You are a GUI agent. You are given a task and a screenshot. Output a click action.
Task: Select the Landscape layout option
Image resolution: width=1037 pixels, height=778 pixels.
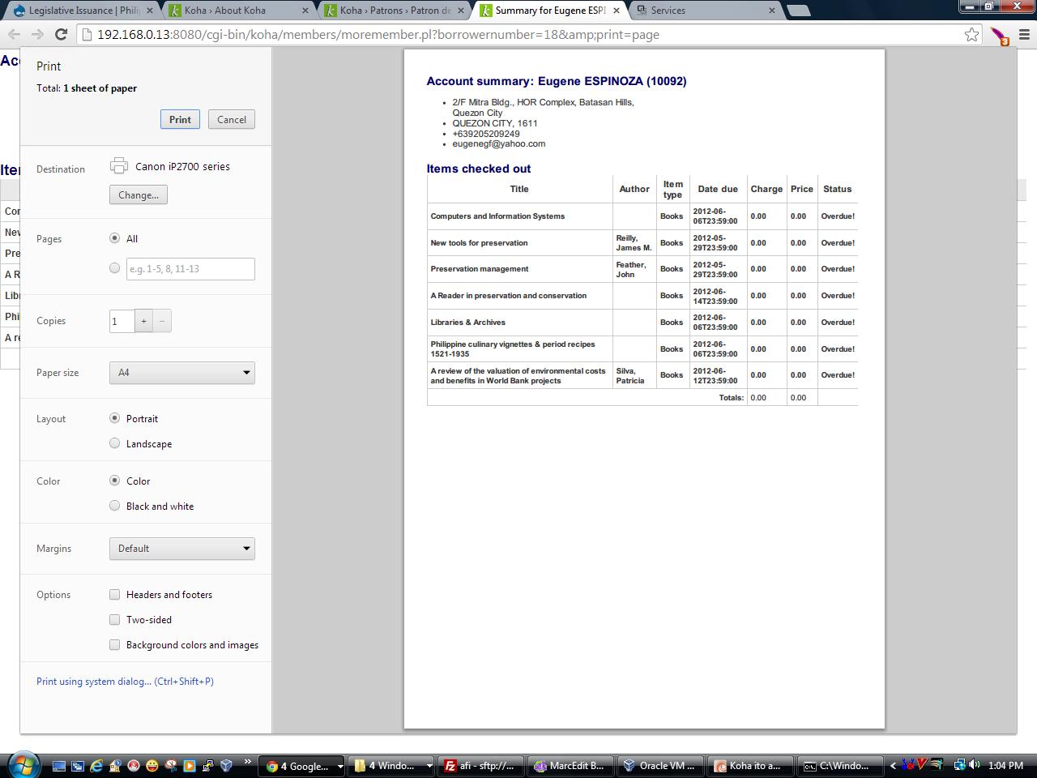(115, 443)
